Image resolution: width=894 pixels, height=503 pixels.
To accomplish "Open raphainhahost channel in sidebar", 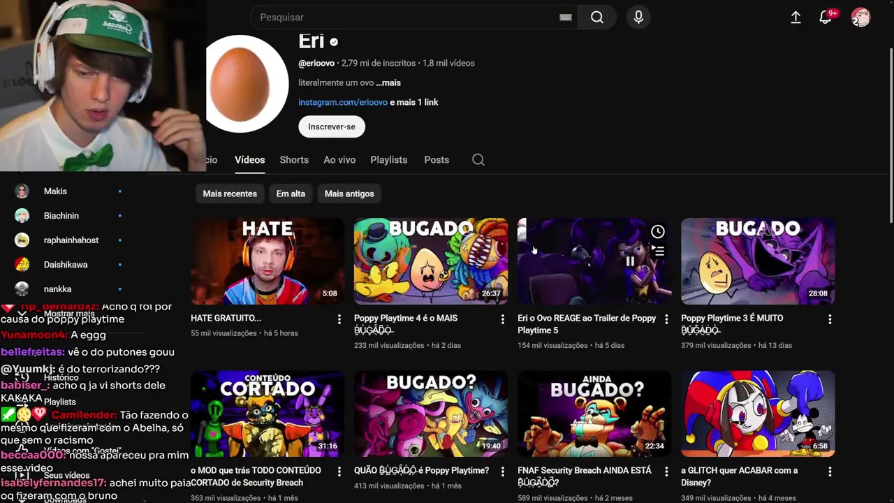I will (x=71, y=240).
